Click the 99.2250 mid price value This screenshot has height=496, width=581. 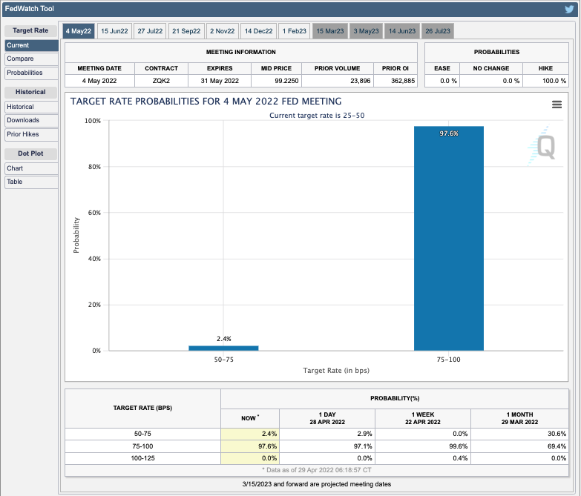click(x=277, y=81)
